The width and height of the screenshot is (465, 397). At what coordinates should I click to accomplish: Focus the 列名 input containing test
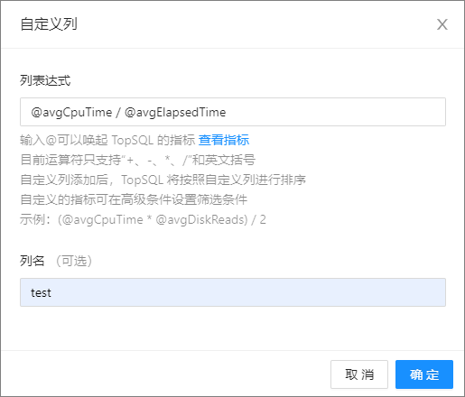tap(233, 292)
